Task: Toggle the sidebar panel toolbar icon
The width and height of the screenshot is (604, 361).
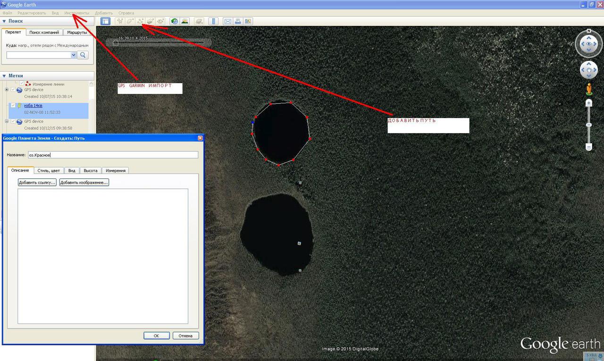Action: (105, 21)
